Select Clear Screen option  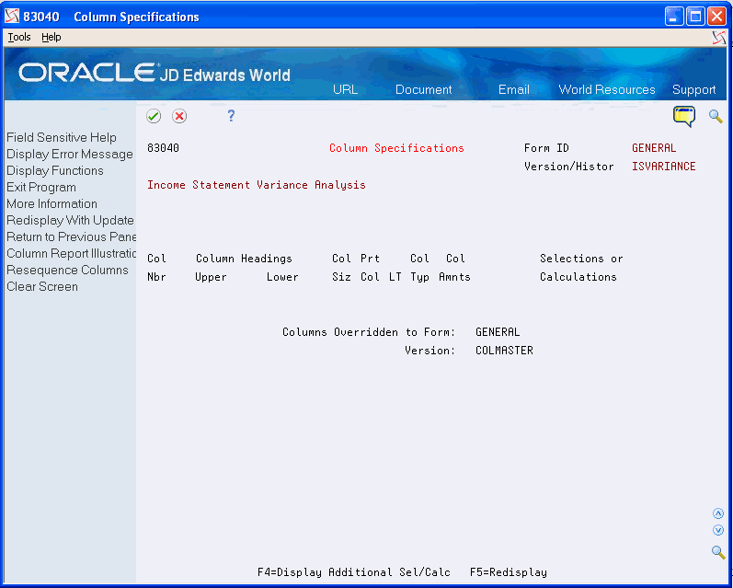click(42, 287)
